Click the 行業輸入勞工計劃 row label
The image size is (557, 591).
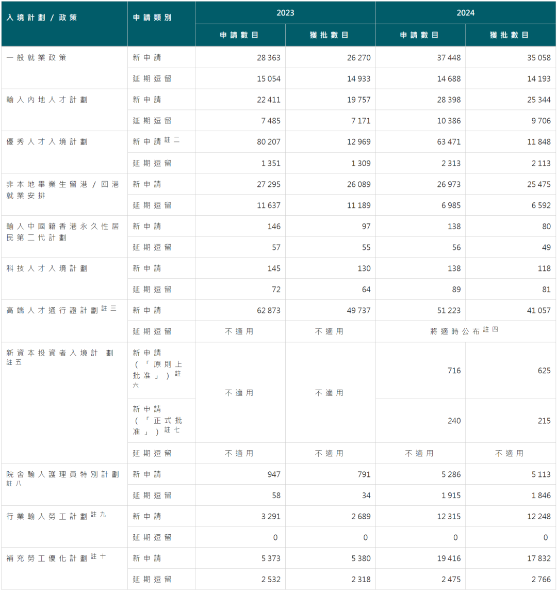pyautogui.click(x=56, y=516)
